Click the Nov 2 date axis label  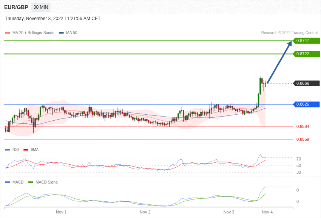pos(145,212)
